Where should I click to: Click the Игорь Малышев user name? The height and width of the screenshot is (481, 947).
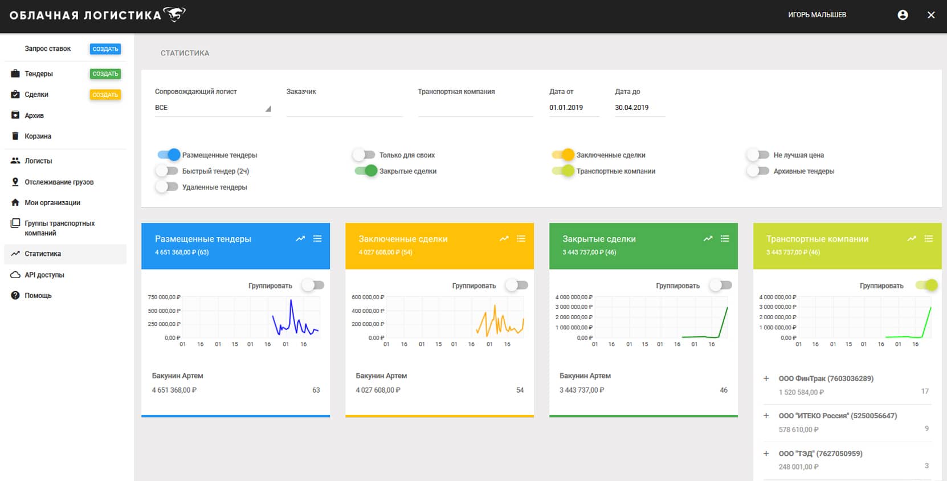(817, 15)
